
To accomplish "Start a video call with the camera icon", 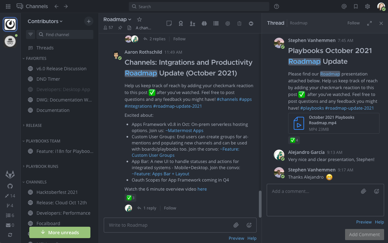I will point(251,23).
